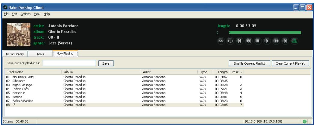This screenshot has width=314, height=125.
Task: Click the Save button
Action: pyautogui.click(x=106, y=63)
